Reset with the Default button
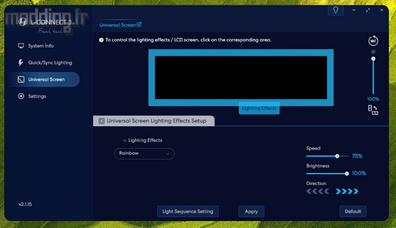The width and height of the screenshot is (396, 228). coord(353,211)
